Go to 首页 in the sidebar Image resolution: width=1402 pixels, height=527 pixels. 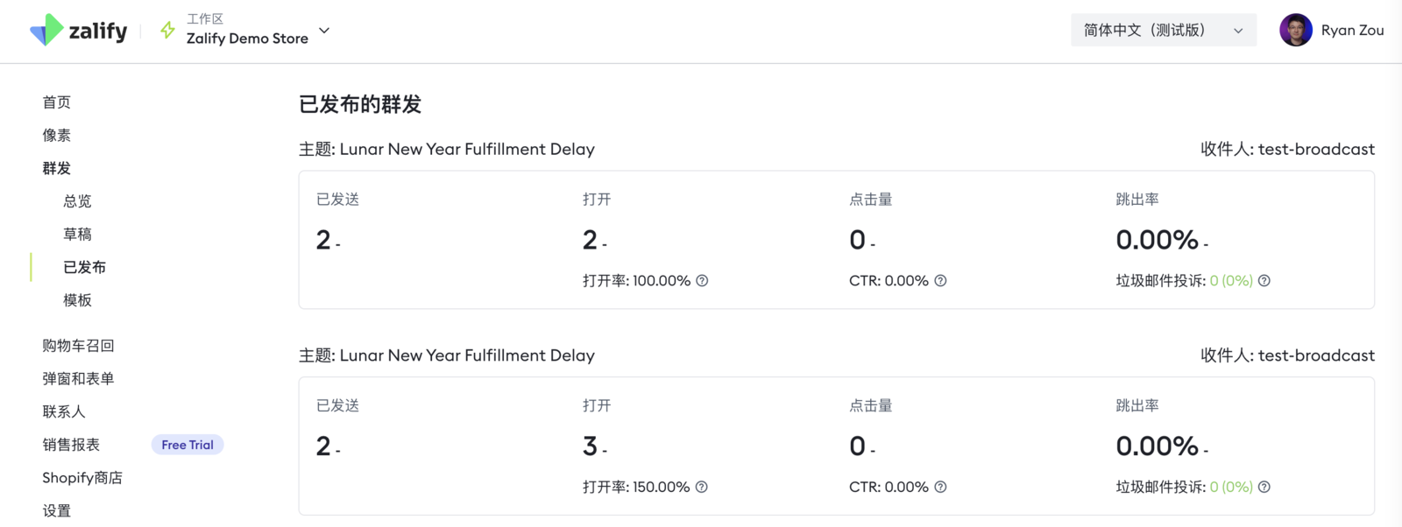pos(57,102)
